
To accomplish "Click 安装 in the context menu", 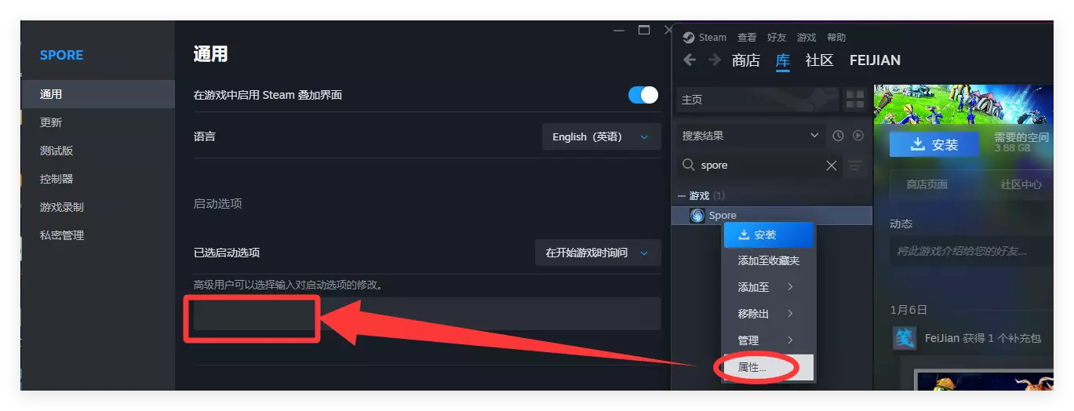I will click(x=770, y=235).
